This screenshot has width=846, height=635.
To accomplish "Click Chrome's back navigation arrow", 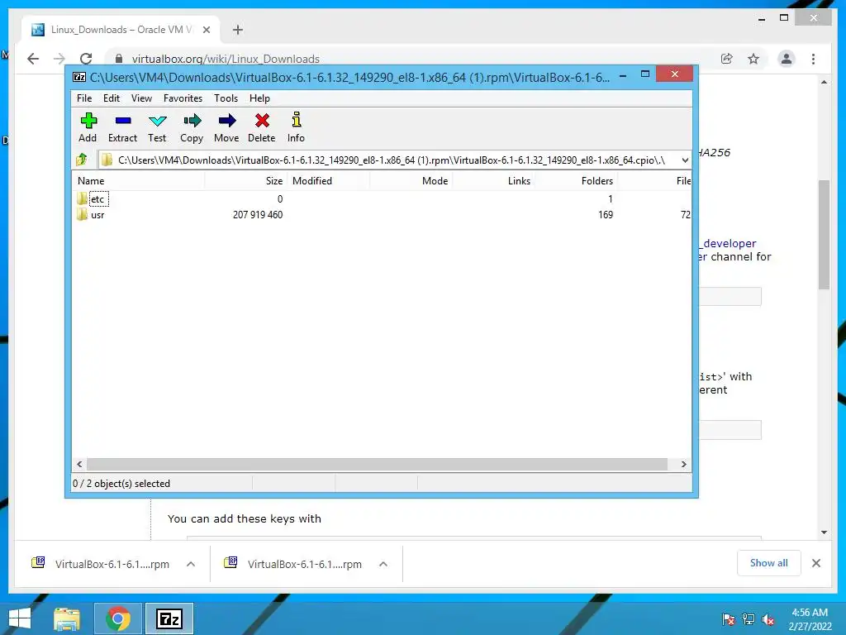I will [x=33, y=59].
